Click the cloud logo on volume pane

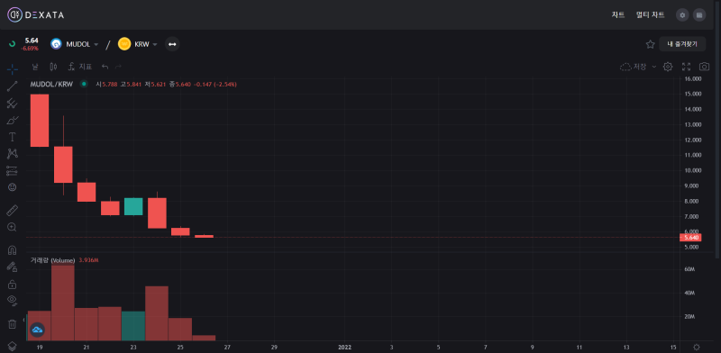point(37,330)
